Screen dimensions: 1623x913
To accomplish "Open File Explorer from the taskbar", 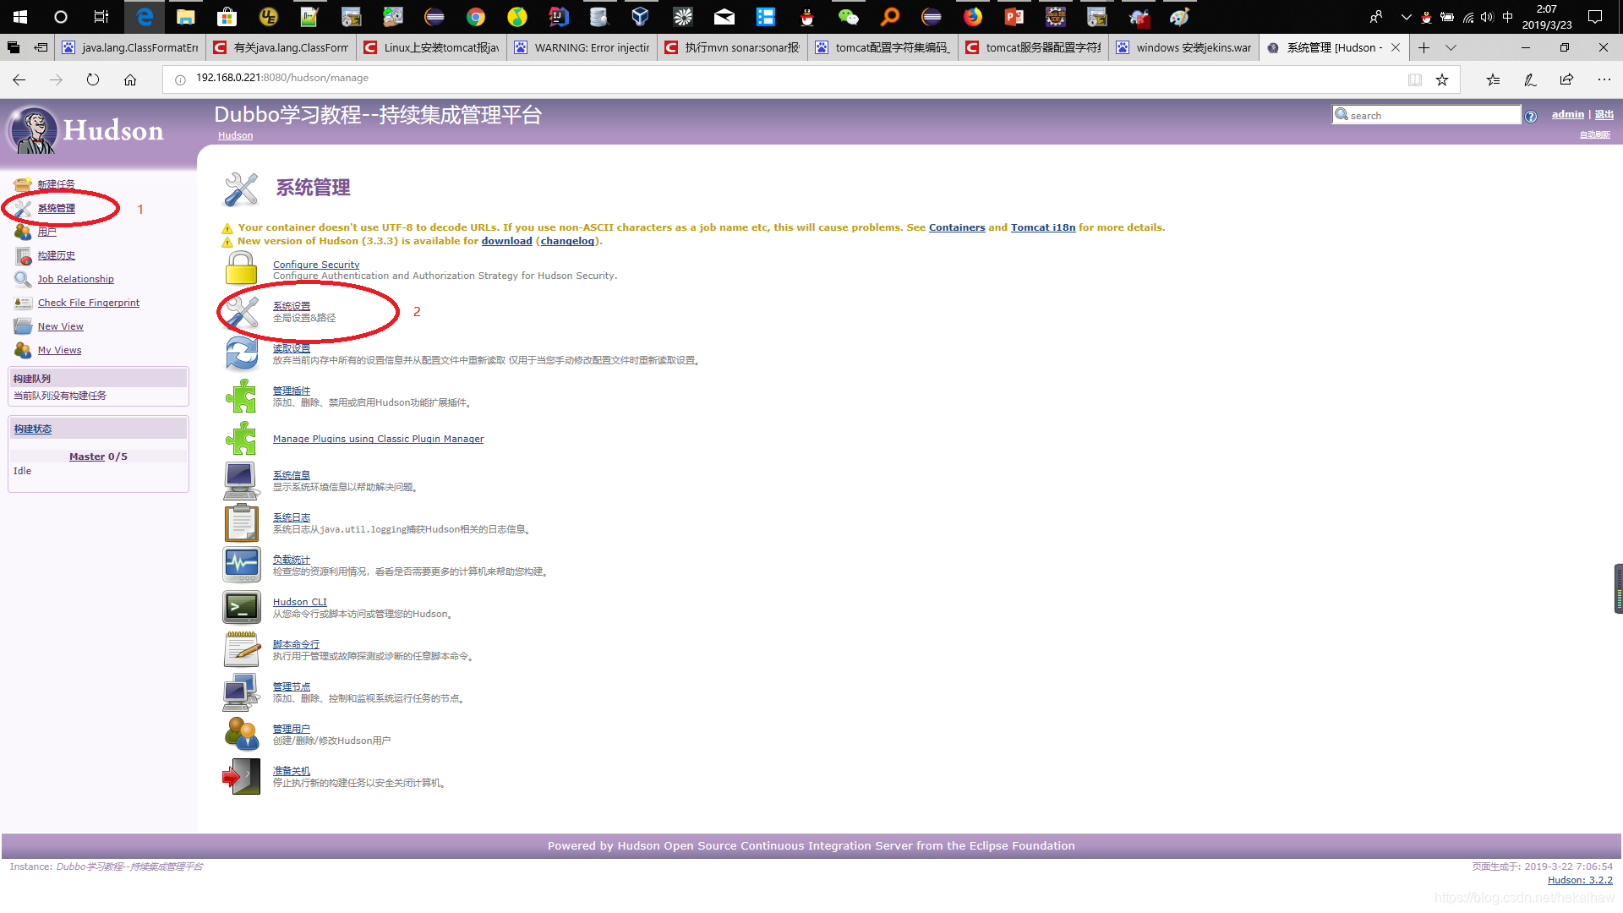I will pyautogui.click(x=186, y=17).
